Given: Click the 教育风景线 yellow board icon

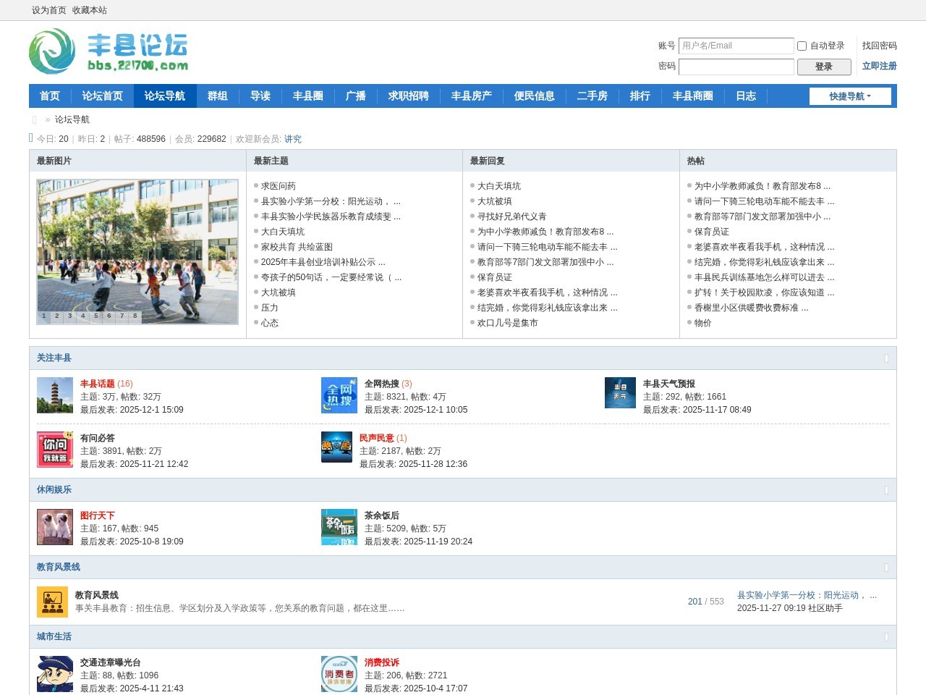Looking at the screenshot, I should click(52, 602).
